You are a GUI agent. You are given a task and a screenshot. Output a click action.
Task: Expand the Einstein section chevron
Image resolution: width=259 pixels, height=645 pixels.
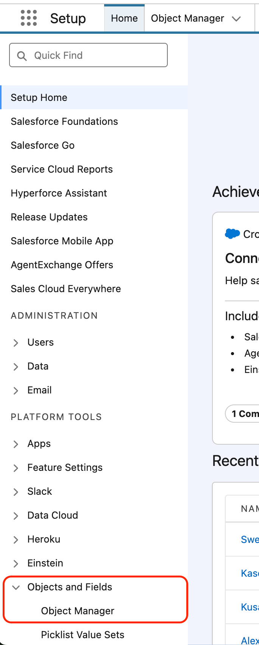pos(16,564)
